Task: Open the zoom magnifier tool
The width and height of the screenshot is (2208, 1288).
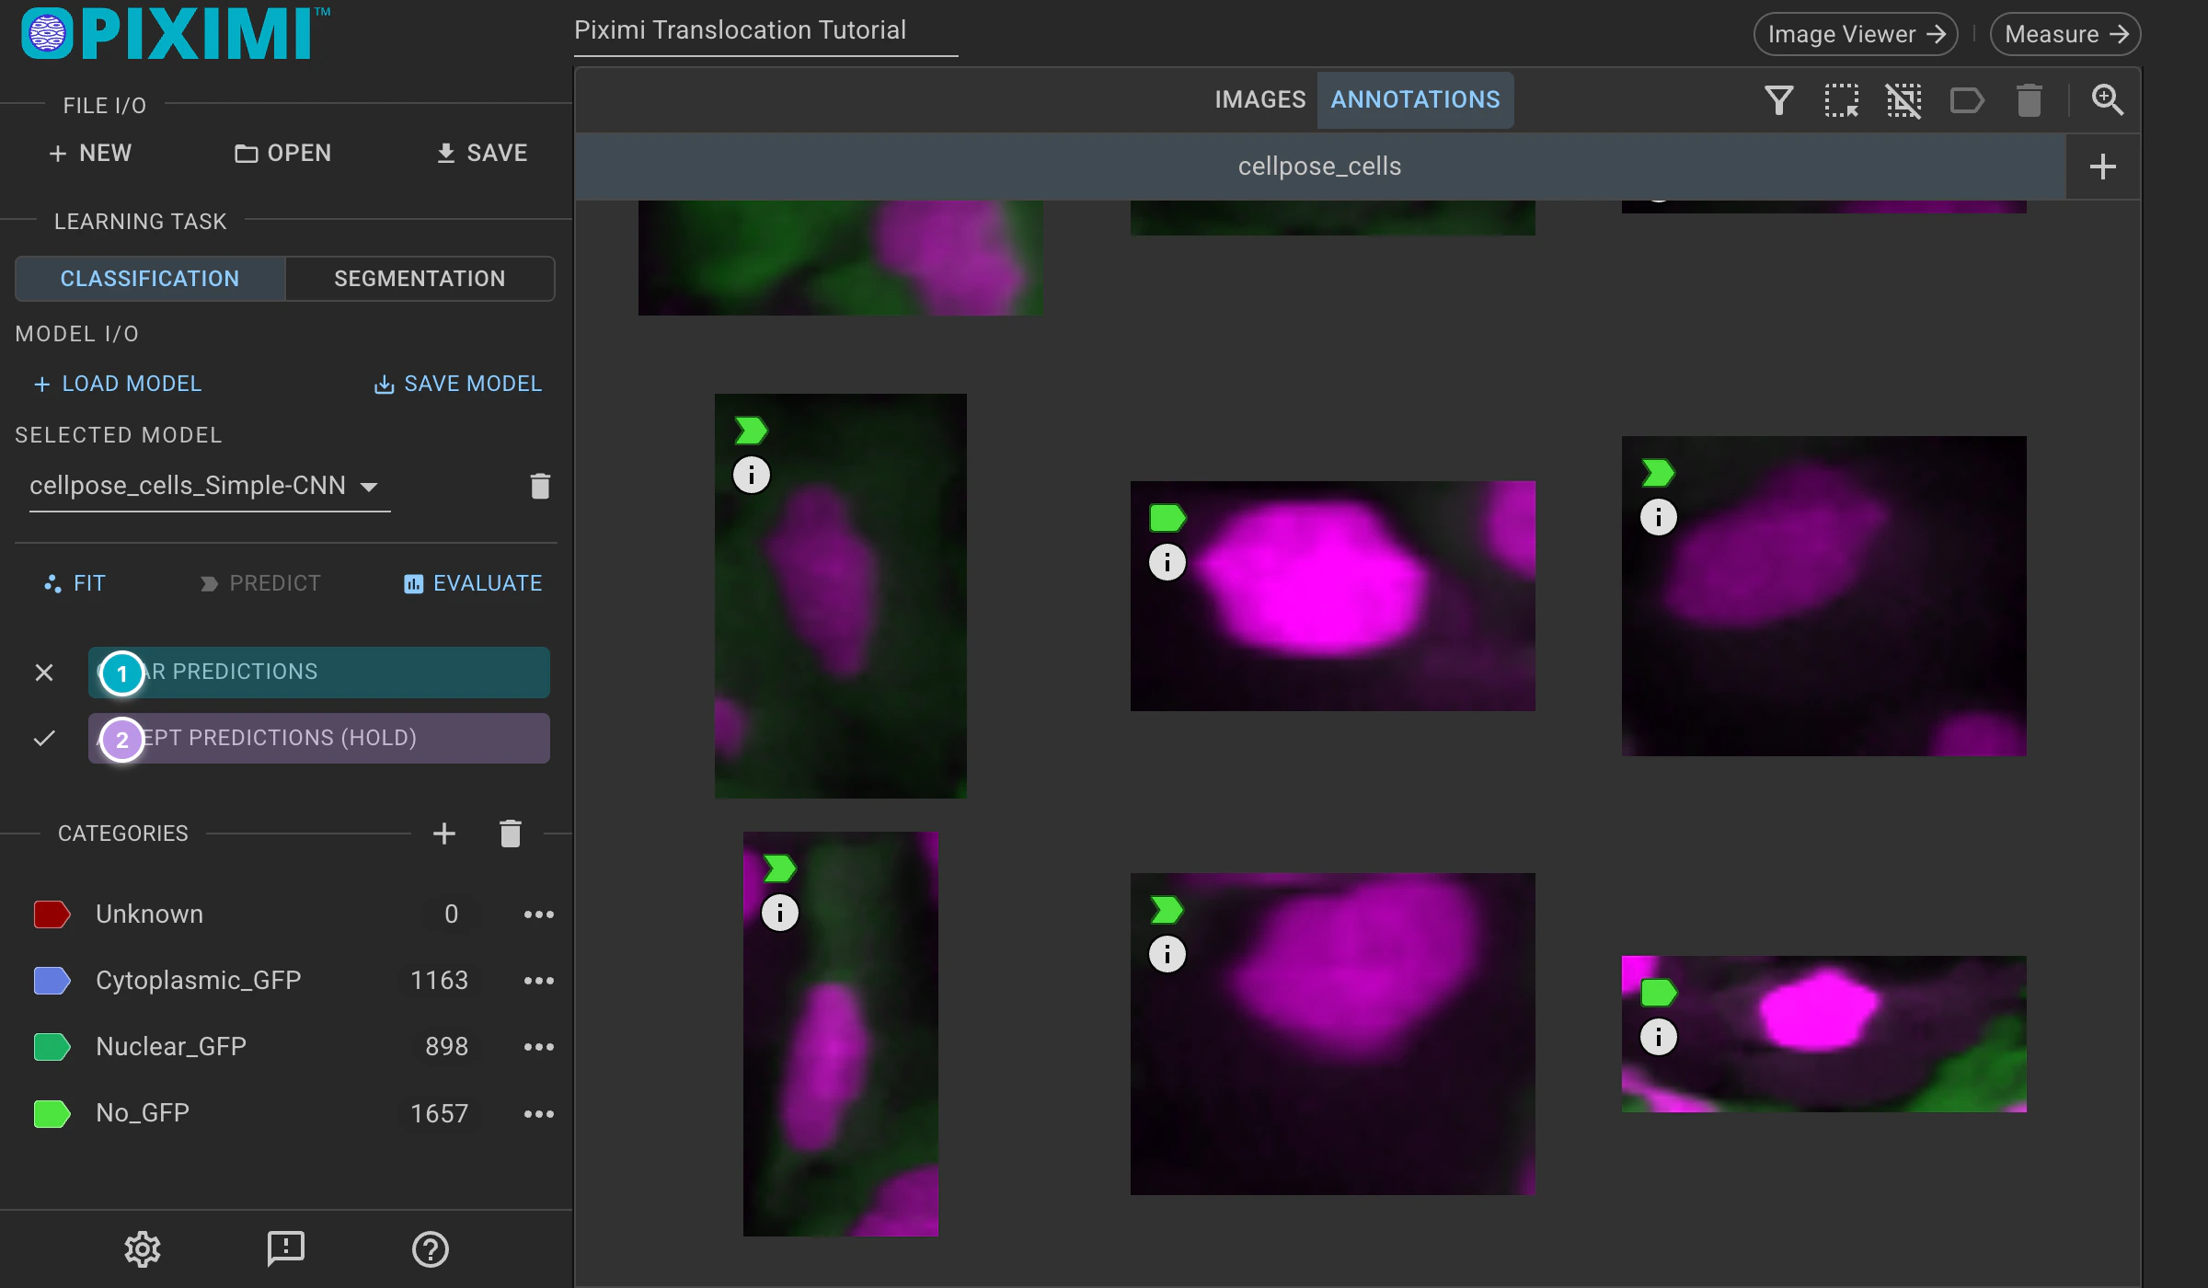Action: point(2107,99)
